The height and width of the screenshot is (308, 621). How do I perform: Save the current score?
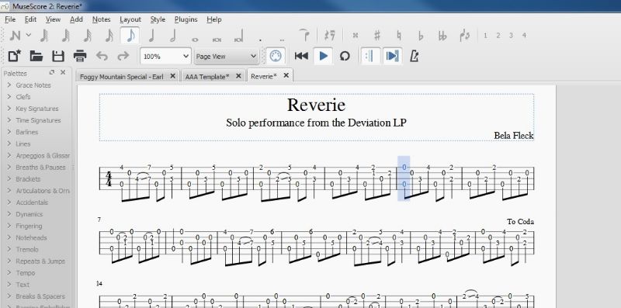click(58, 56)
